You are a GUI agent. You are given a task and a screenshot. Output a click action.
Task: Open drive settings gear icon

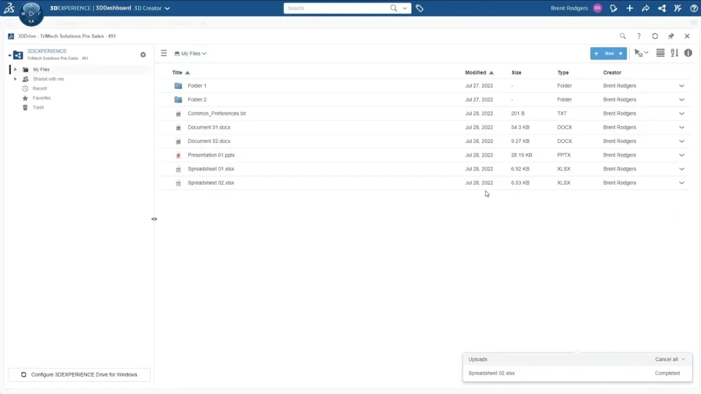coord(143,55)
